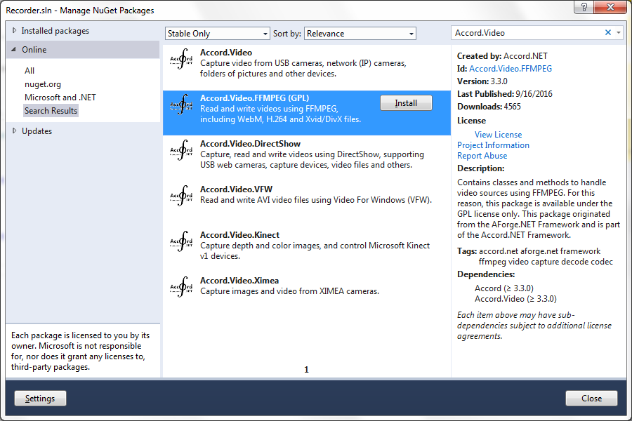Screen dimensions: 632x421
Task: Open the Report Abuse link
Action: (x=482, y=156)
